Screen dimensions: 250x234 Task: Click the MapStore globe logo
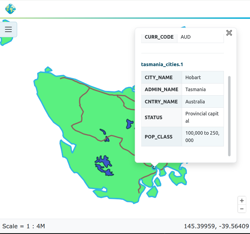(11, 9)
